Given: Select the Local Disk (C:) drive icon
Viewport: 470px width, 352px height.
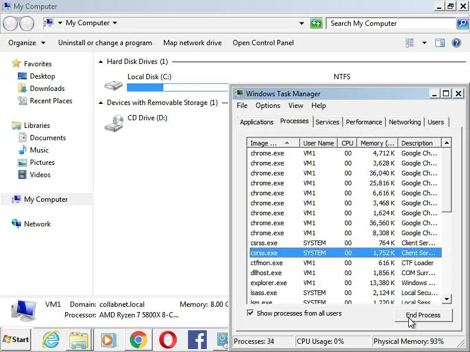Looking at the screenshot, I should (x=113, y=85).
